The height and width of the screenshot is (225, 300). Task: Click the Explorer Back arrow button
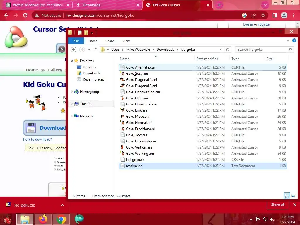coord(74,50)
